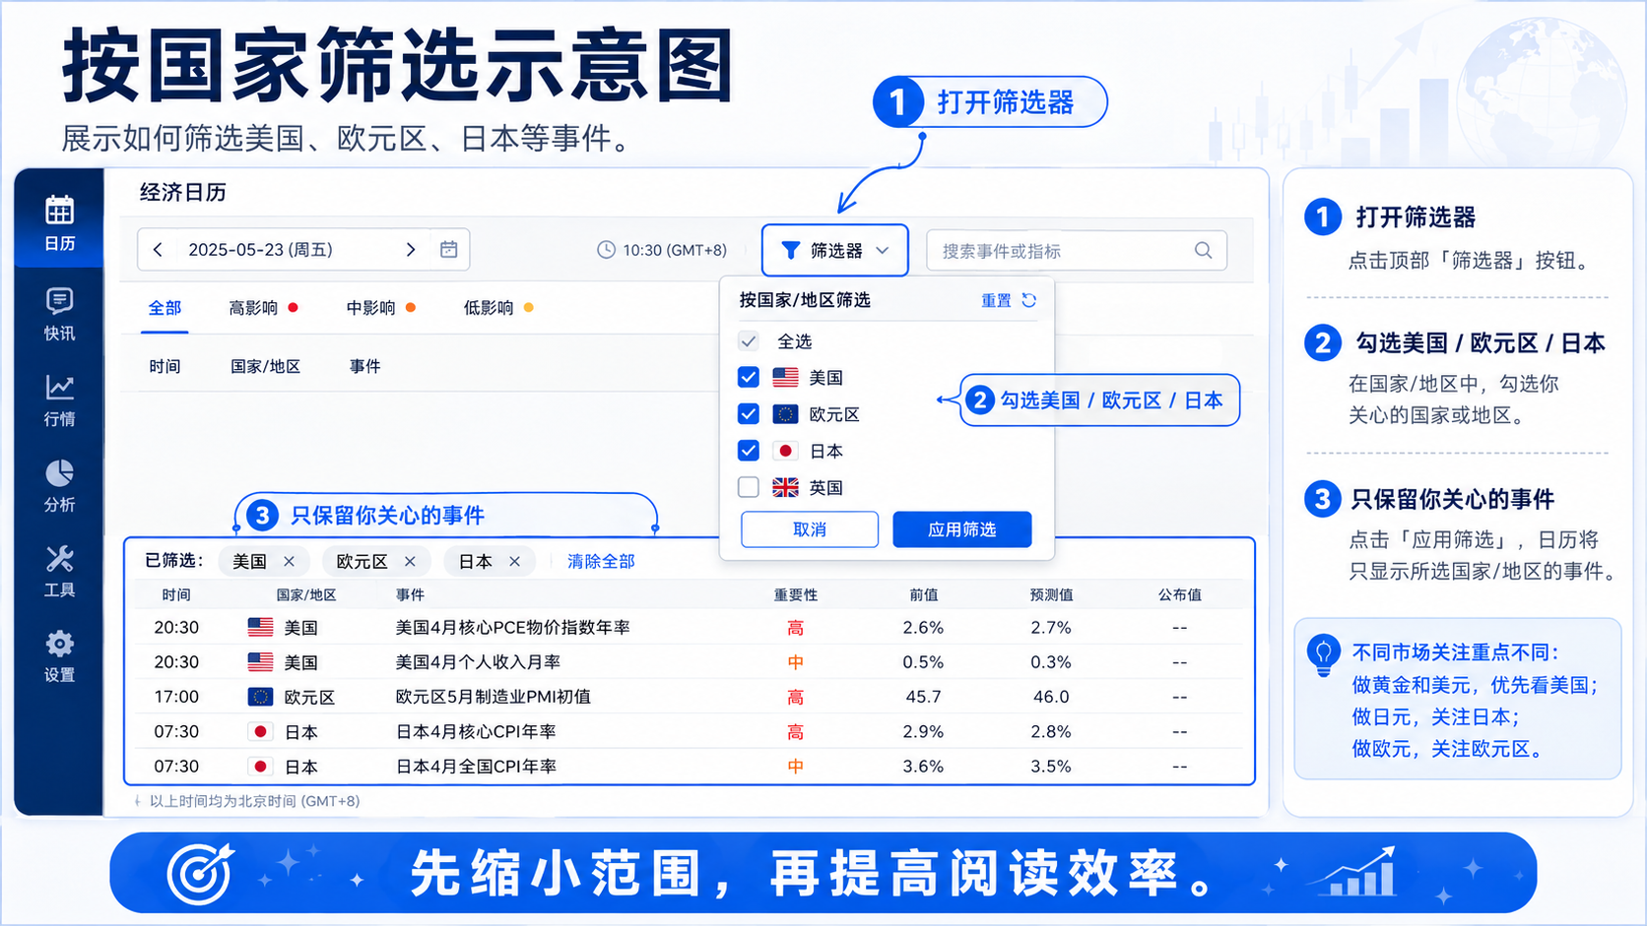
Task: Click the 搜索事件或指标 search field
Action: (x=1077, y=250)
